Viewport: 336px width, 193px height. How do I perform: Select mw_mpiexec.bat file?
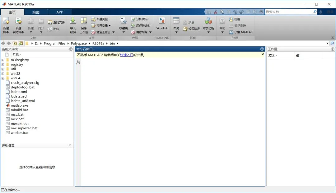coord(24,128)
